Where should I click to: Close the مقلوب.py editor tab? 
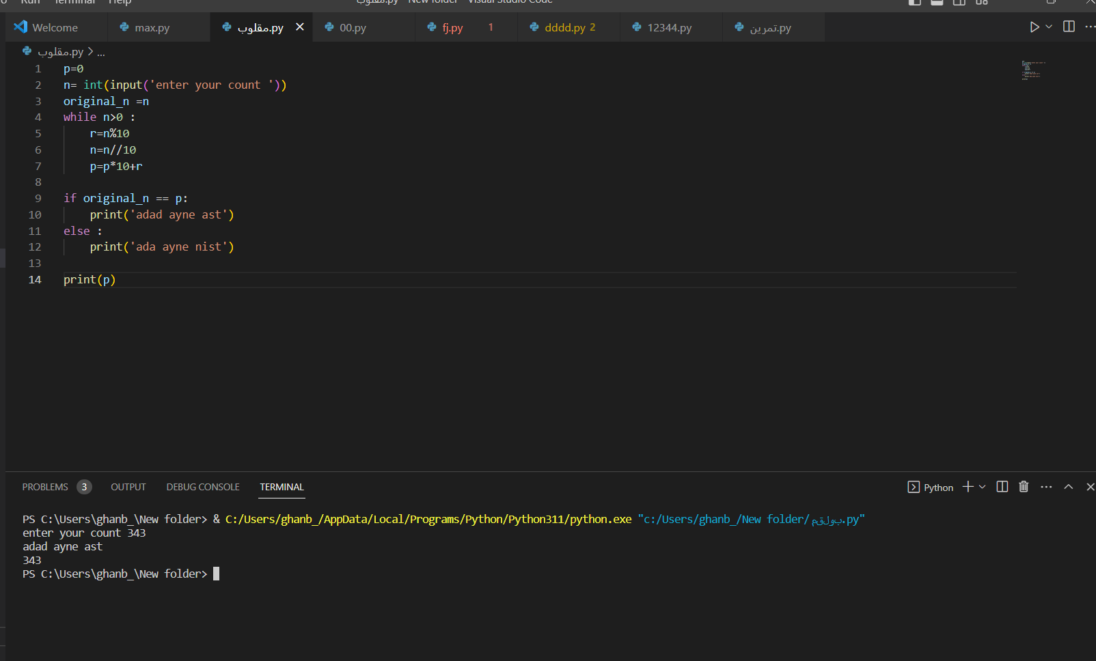click(299, 27)
